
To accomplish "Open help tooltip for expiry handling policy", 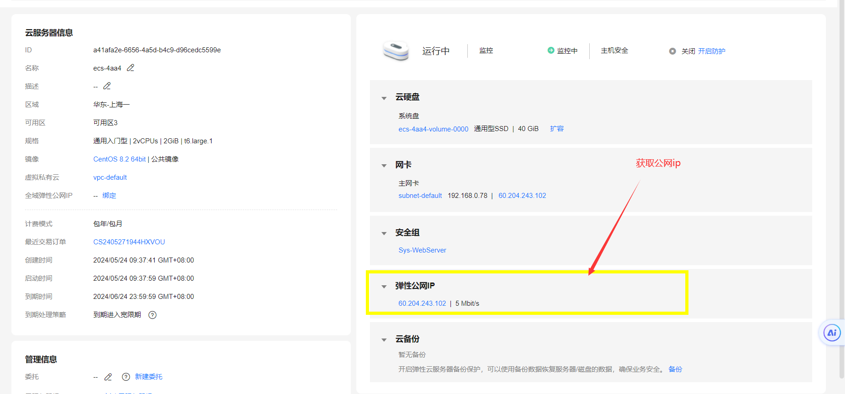I will click(x=152, y=315).
